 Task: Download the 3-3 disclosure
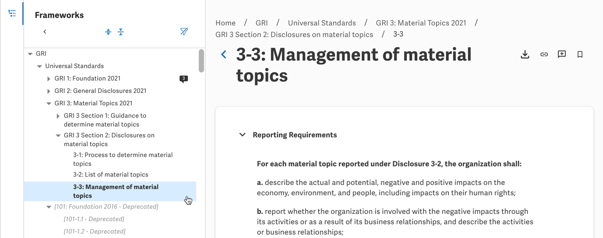tap(525, 54)
